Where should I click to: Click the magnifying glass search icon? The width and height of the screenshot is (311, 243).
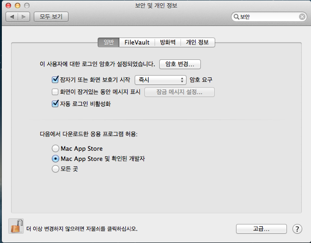click(236, 17)
